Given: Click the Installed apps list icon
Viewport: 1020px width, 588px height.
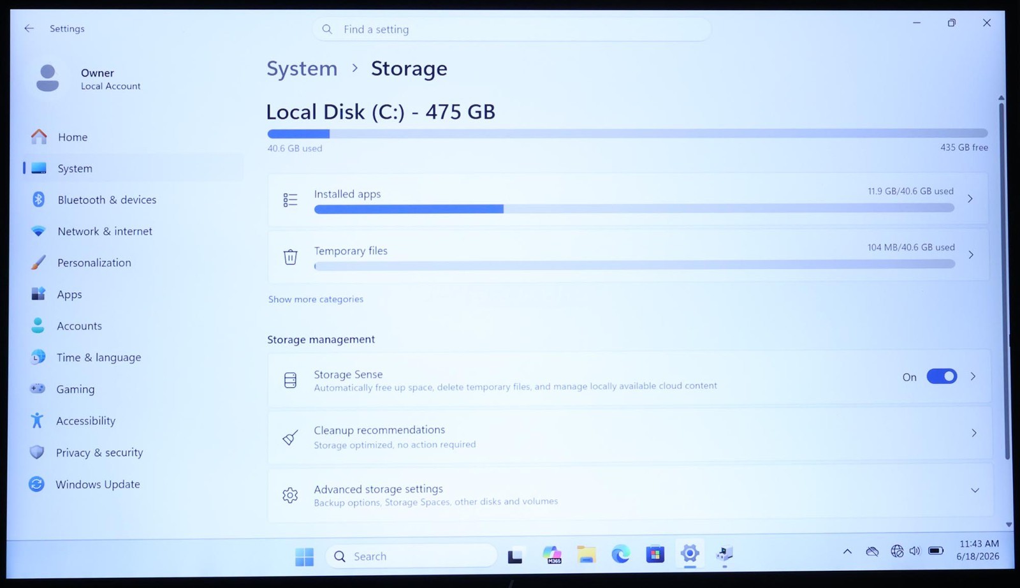Looking at the screenshot, I should click(x=290, y=200).
